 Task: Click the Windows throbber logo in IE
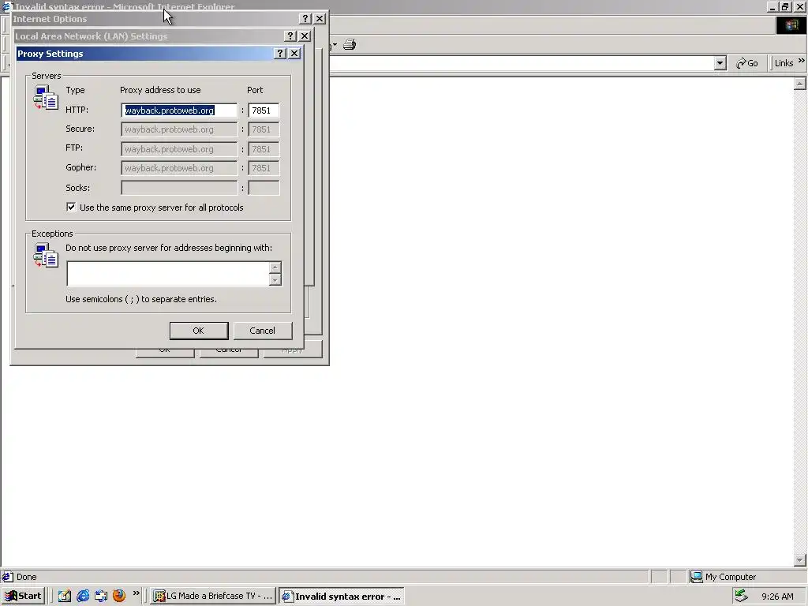point(791,25)
